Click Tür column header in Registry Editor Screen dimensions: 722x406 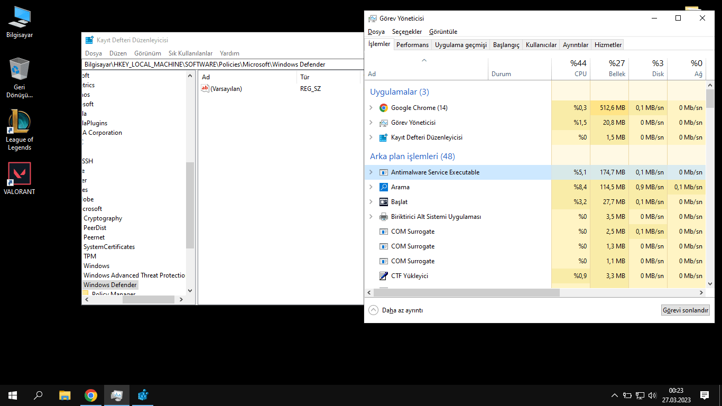point(328,77)
